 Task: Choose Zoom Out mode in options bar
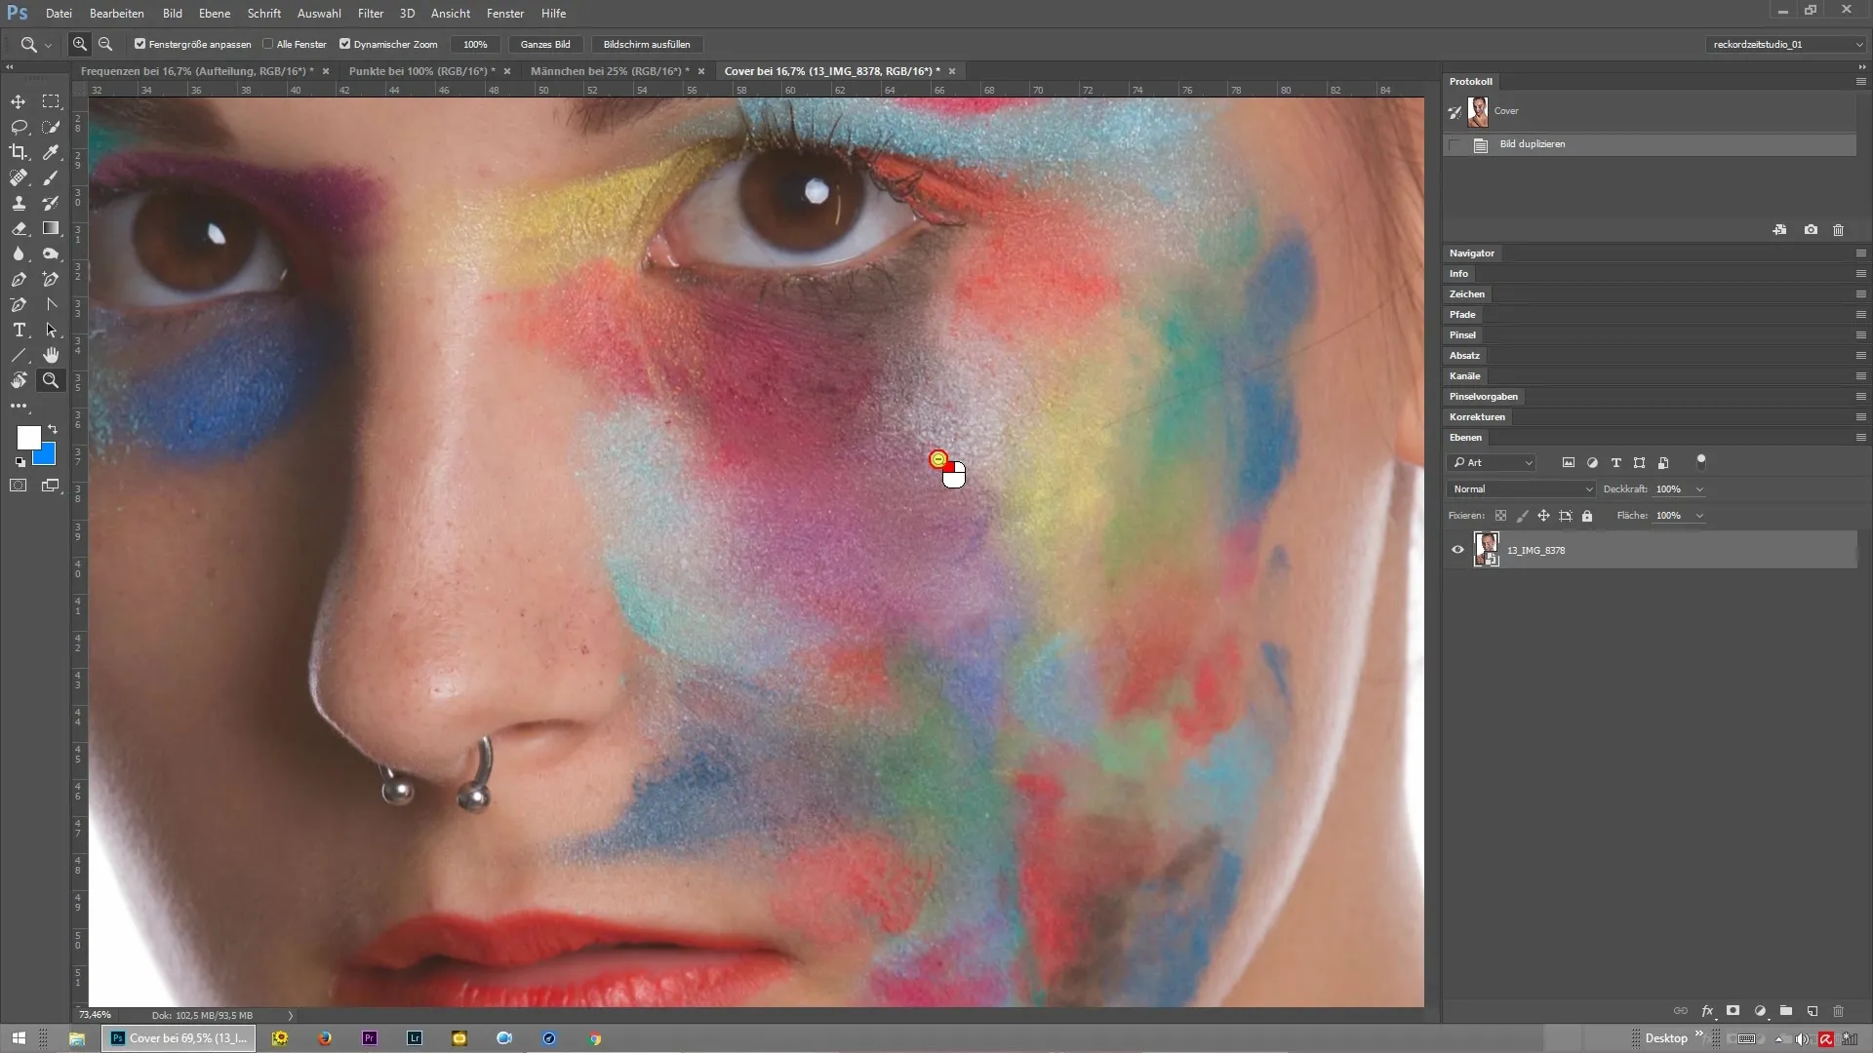[105, 44]
